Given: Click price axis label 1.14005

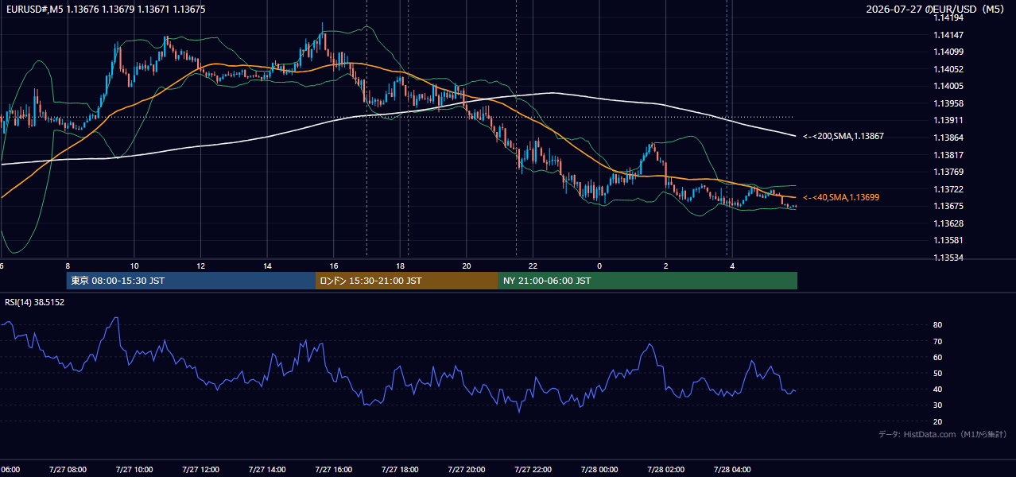Looking at the screenshot, I should pyautogui.click(x=948, y=86).
